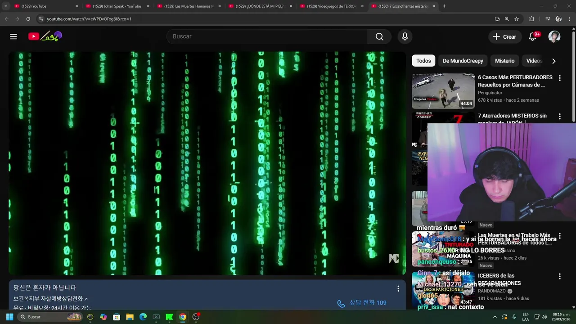Open options for Las Muertes en el Trabajo video

pos(560,236)
